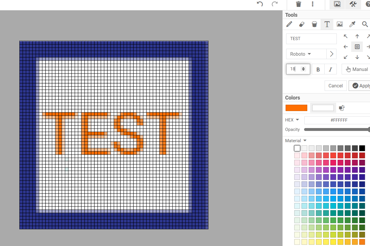Image resolution: width=370 pixels, height=246 pixels.
Task: Open the three-dot more options menu
Action: coord(312,4)
